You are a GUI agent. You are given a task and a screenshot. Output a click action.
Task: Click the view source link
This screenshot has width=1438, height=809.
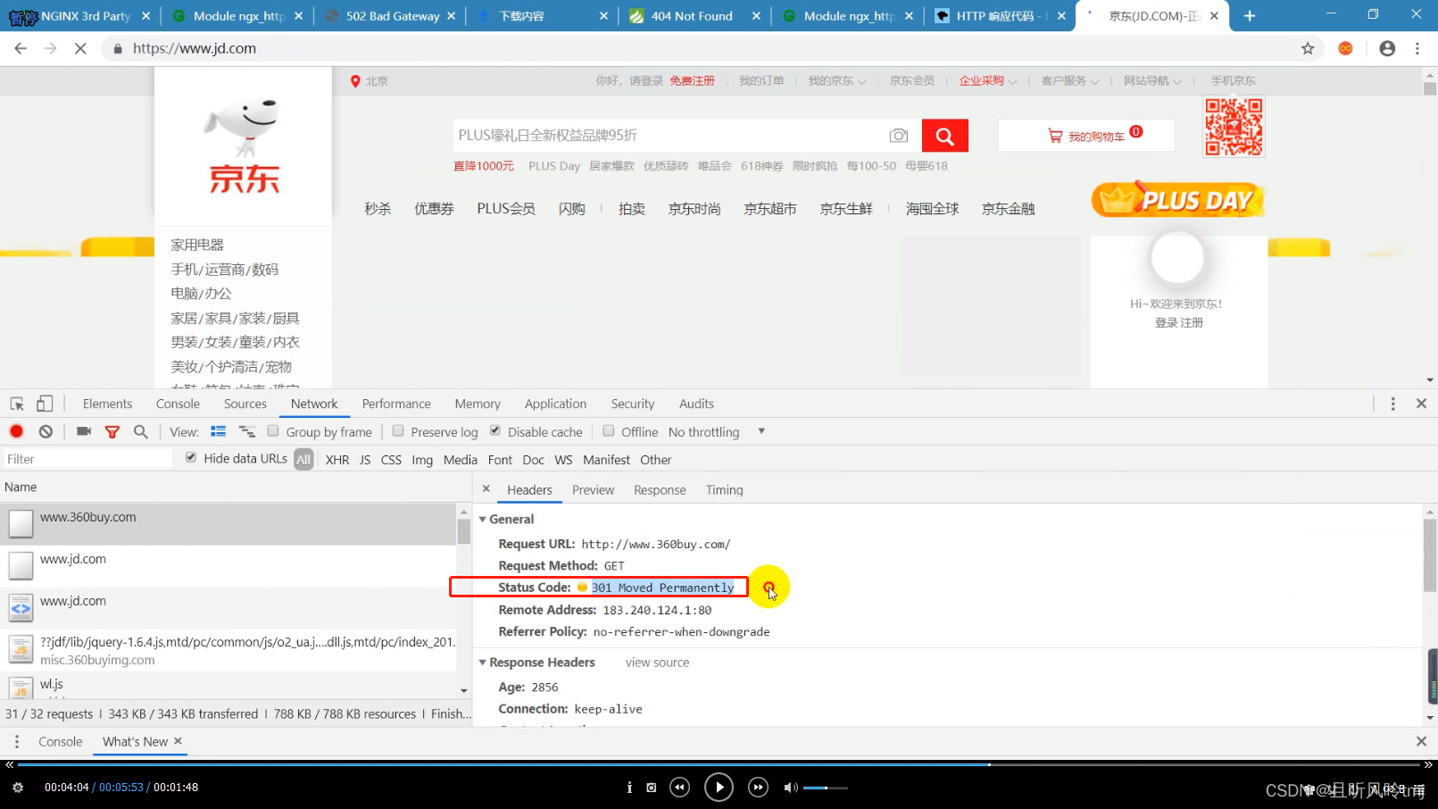(656, 662)
